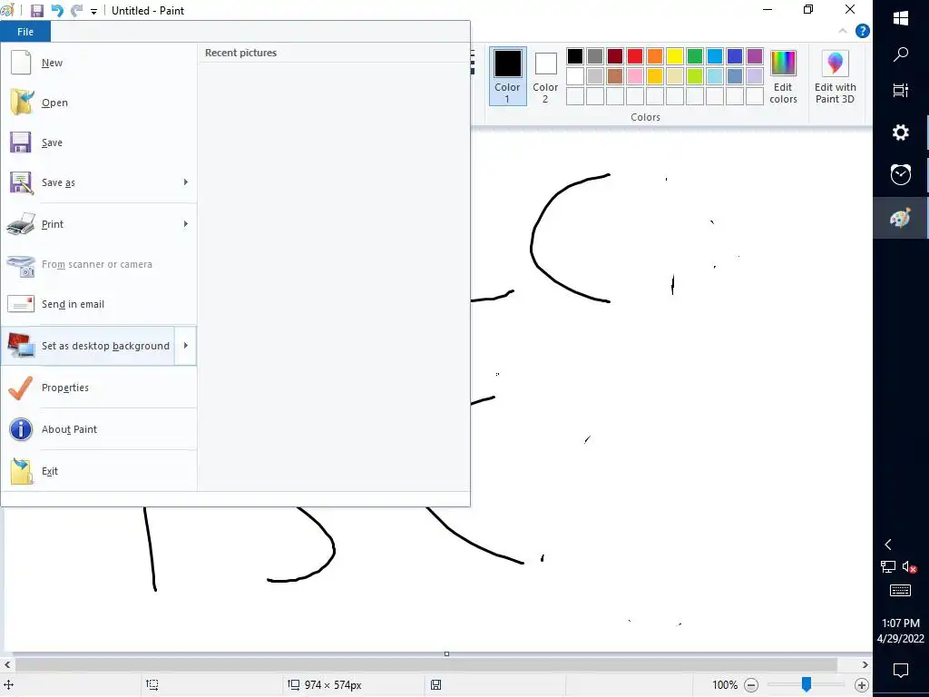929x697 pixels.
Task: Pick the yellow color swatch
Action: 675,56
